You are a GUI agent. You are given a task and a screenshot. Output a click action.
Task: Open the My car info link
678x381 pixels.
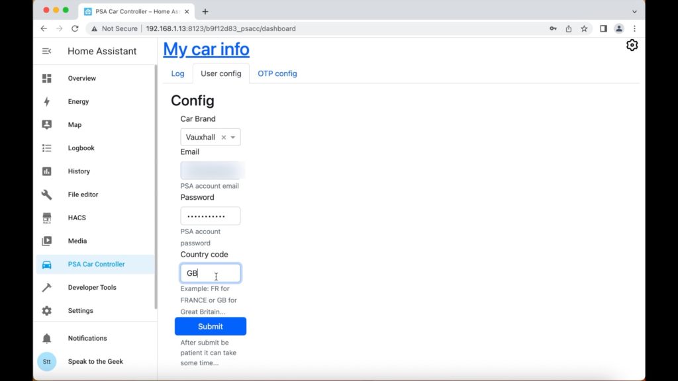pos(207,49)
